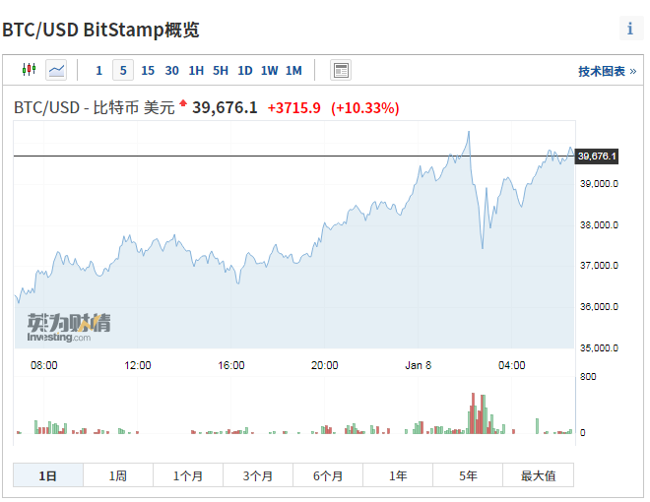Screen dimensions: 650x502
Task: Open the 技术图表 technical chart link
Action: [x=606, y=71]
